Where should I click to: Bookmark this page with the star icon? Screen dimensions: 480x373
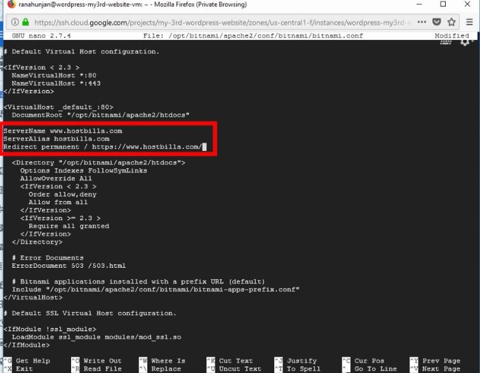(451, 22)
